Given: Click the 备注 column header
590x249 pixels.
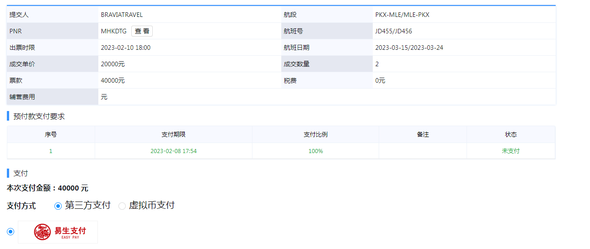Looking at the screenshot, I should (423, 135).
